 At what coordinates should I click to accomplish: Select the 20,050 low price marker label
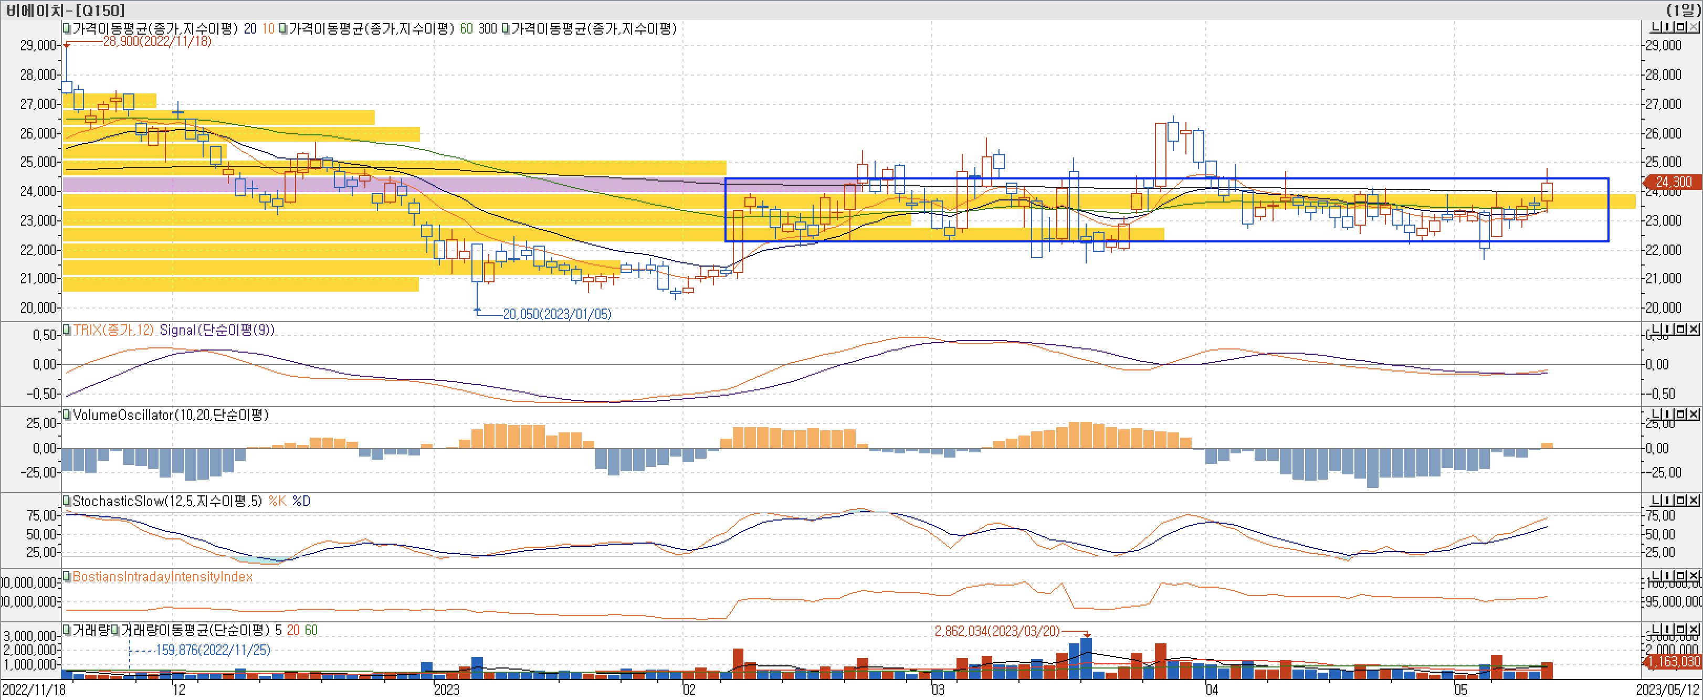point(556,314)
